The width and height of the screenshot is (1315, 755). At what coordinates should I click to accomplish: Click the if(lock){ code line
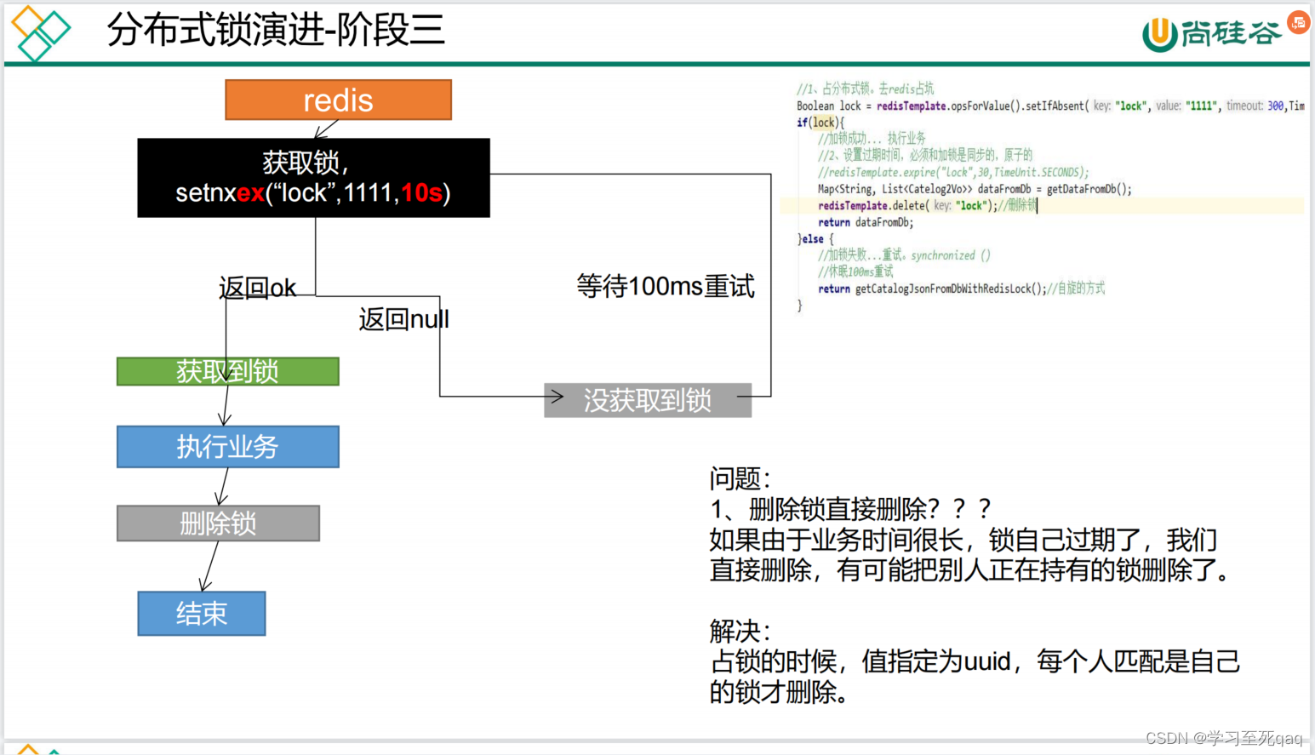(x=820, y=123)
